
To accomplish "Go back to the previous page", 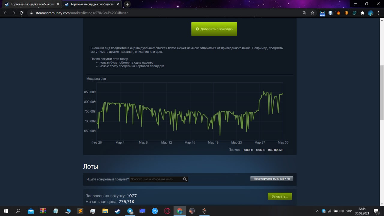I will pos(5,13).
